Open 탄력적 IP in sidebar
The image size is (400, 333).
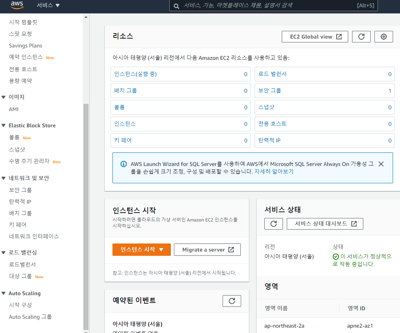click(20, 201)
